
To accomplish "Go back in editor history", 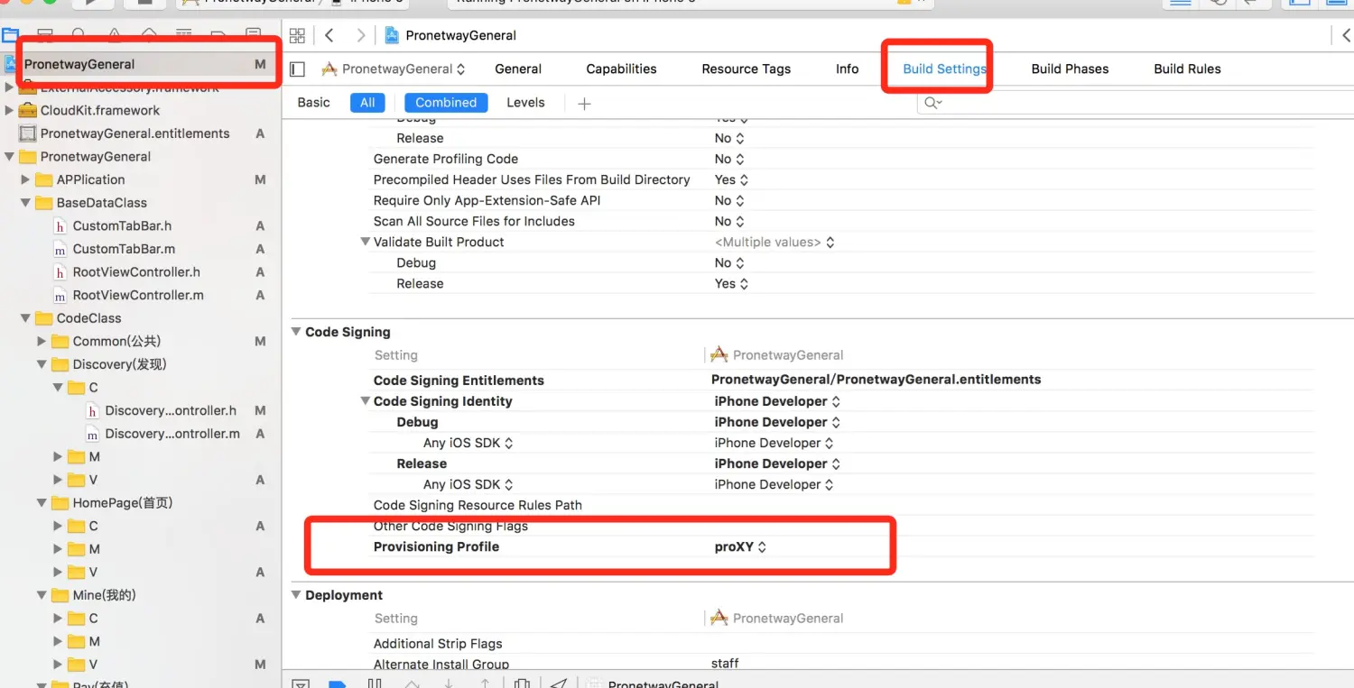I will (x=329, y=35).
